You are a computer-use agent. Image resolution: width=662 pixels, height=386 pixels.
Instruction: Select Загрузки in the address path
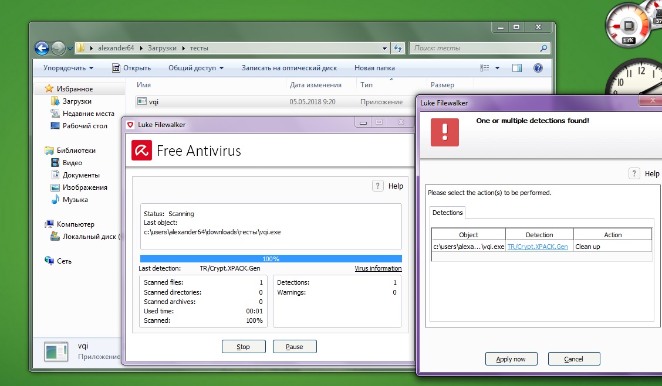162,48
